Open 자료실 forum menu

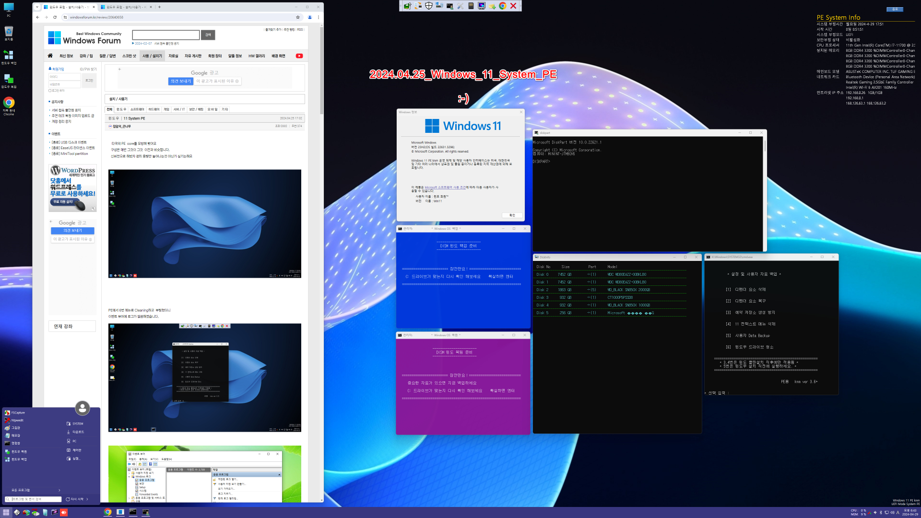point(173,56)
